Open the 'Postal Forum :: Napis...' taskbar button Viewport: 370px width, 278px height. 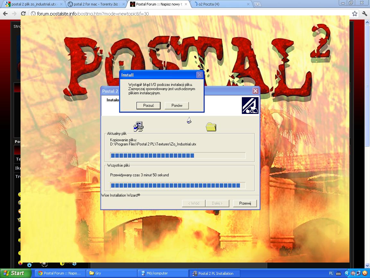click(x=60, y=273)
